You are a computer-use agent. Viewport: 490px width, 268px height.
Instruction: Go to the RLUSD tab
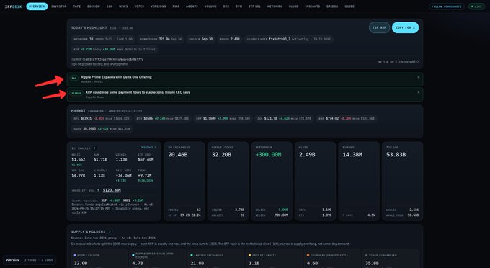(293, 6)
